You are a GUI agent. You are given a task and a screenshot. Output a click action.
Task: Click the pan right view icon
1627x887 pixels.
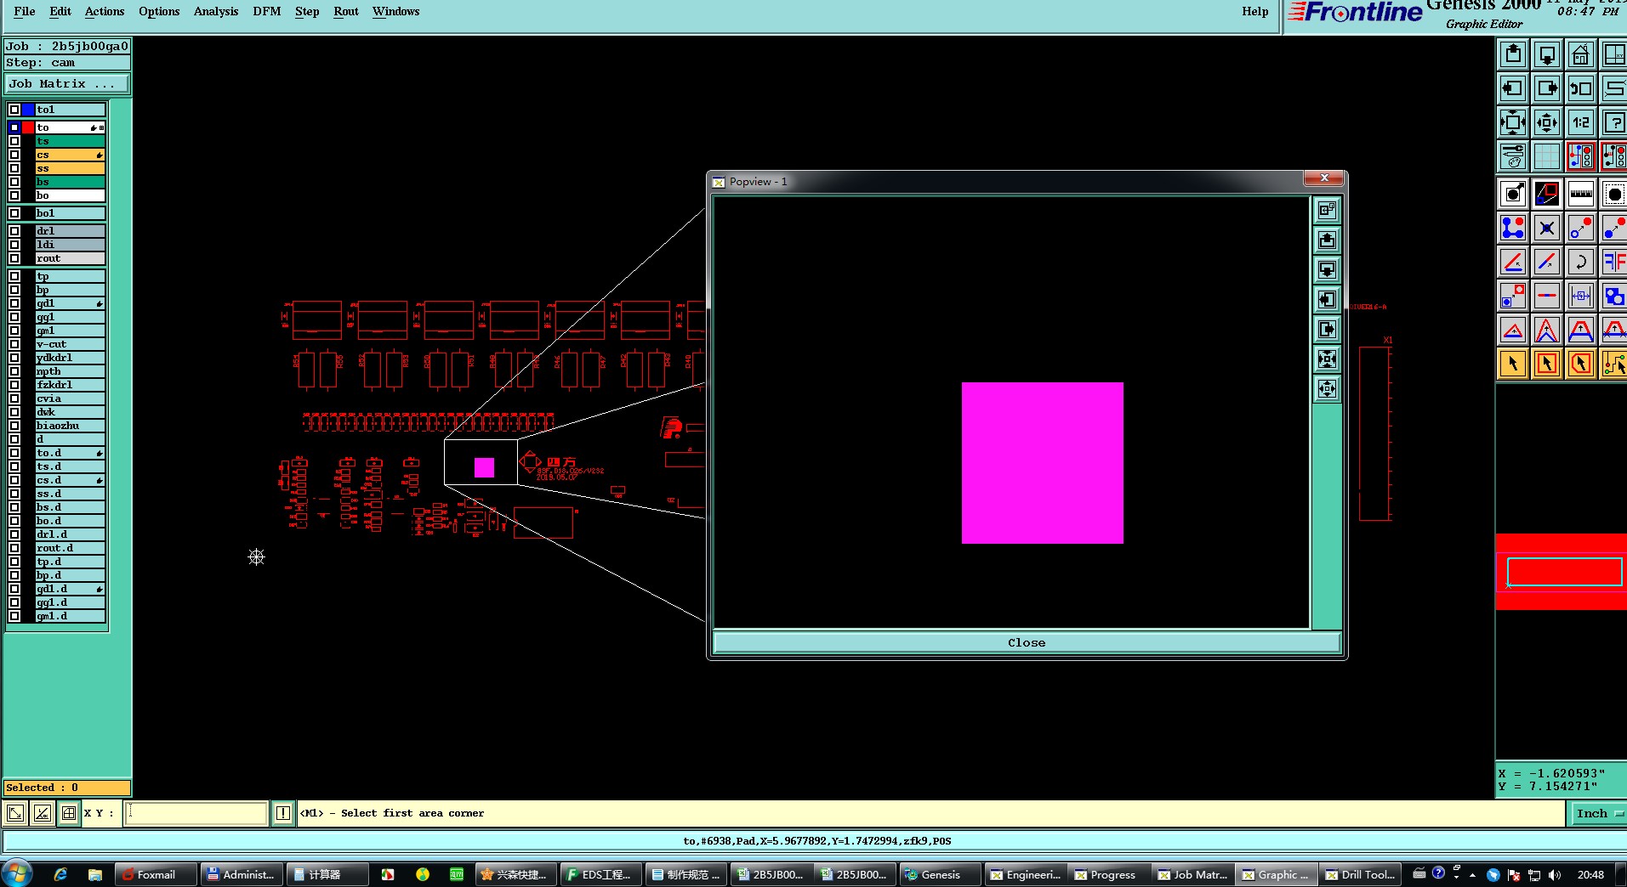(1546, 88)
